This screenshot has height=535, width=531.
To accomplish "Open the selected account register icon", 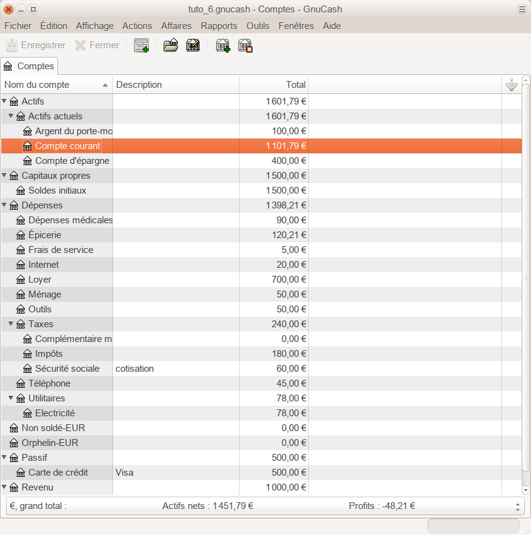I will (170, 45).
